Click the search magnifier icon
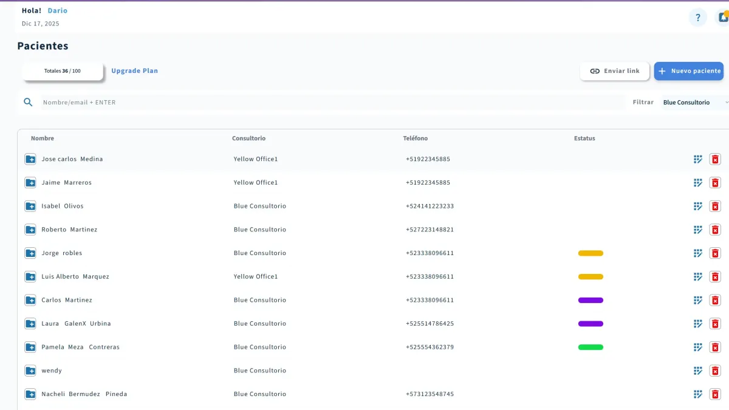 pos(28,102)
